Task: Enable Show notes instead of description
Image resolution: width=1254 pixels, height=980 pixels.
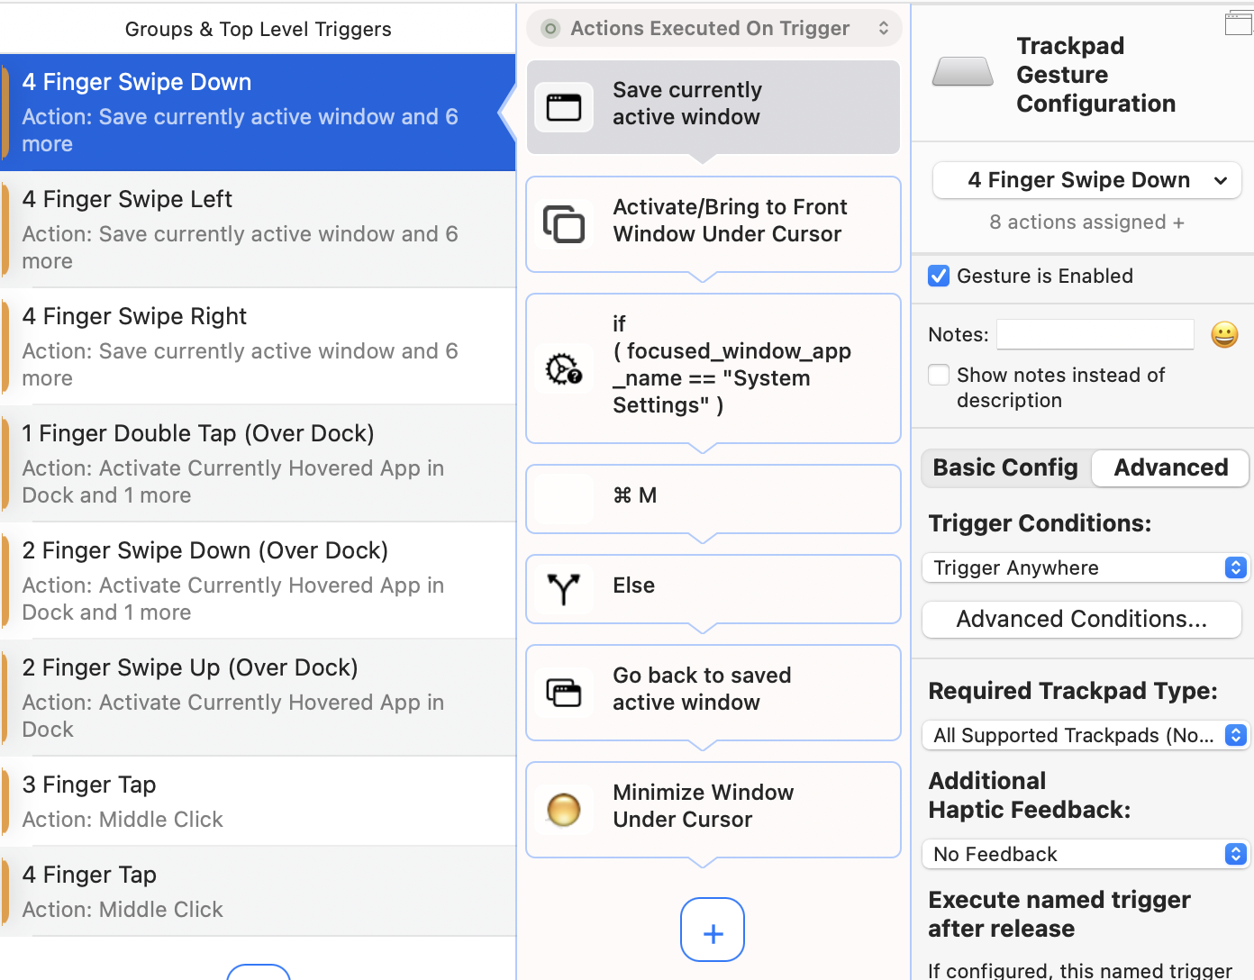Action: pyautogui.click(x=939, y=375)
